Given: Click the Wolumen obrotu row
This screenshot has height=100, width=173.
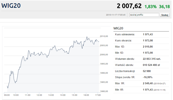Looking at the screenshot, I should 141,59.
